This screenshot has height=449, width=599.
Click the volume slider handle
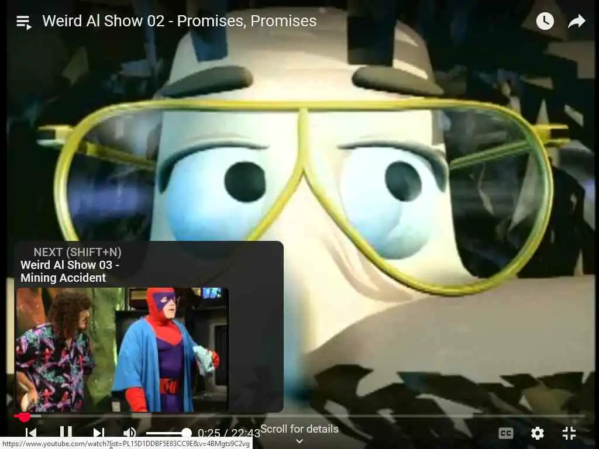[186, 433]
